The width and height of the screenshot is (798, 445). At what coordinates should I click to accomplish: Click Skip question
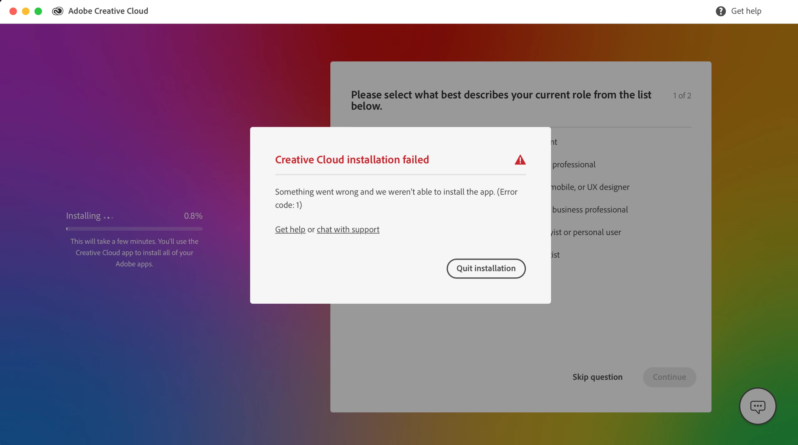pyautogui.click(x=597, y=377)
